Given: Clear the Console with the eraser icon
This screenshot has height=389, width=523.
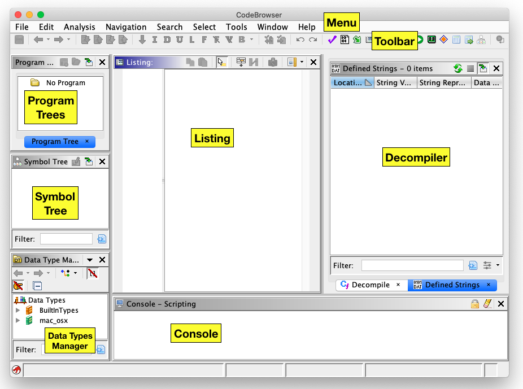Looking at the screenshot, I should click(487, 304).
